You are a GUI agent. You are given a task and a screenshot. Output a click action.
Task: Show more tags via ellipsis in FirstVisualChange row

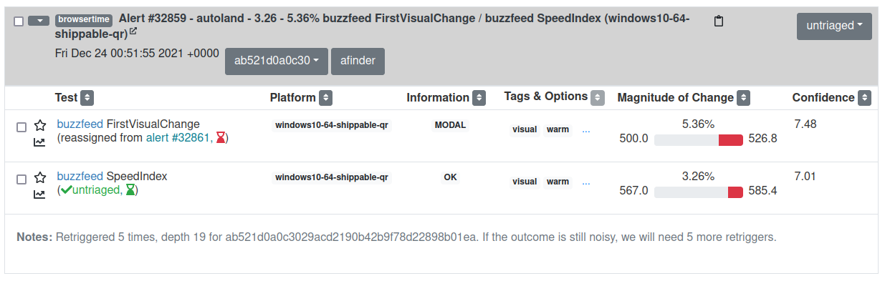pyautogui.click(x=586, y=129)
